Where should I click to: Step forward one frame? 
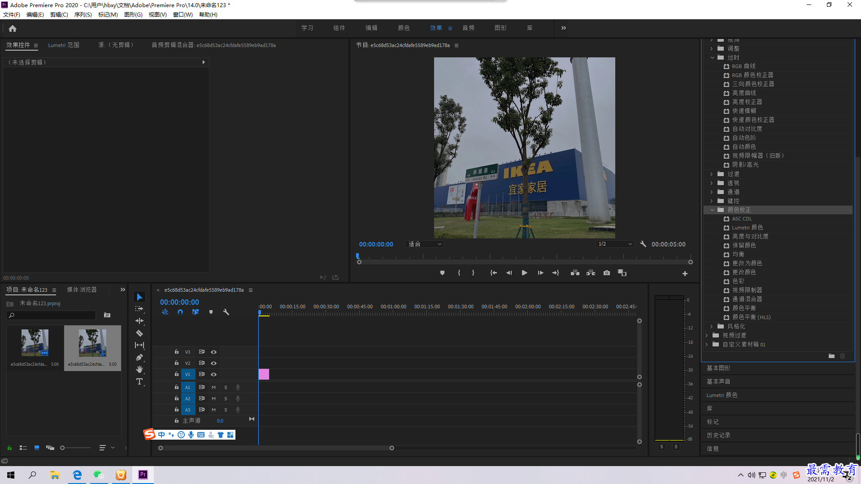pyautogui.click(x=540, y=273)
